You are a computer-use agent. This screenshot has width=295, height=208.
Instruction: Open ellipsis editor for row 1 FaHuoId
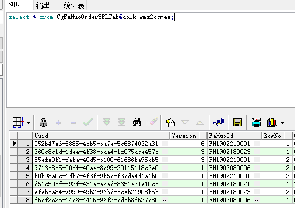click(258, 144)
